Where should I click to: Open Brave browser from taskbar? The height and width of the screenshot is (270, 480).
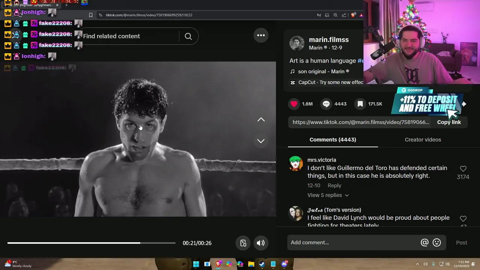click(218, 264)
